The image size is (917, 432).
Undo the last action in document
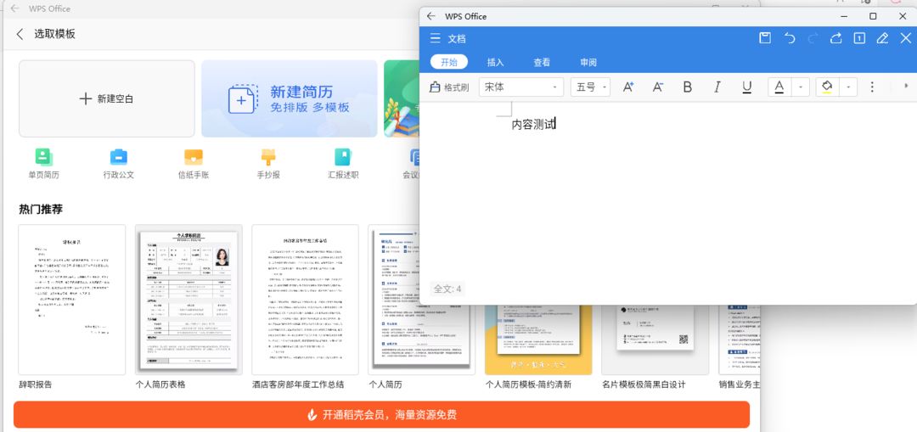(790, 38)
